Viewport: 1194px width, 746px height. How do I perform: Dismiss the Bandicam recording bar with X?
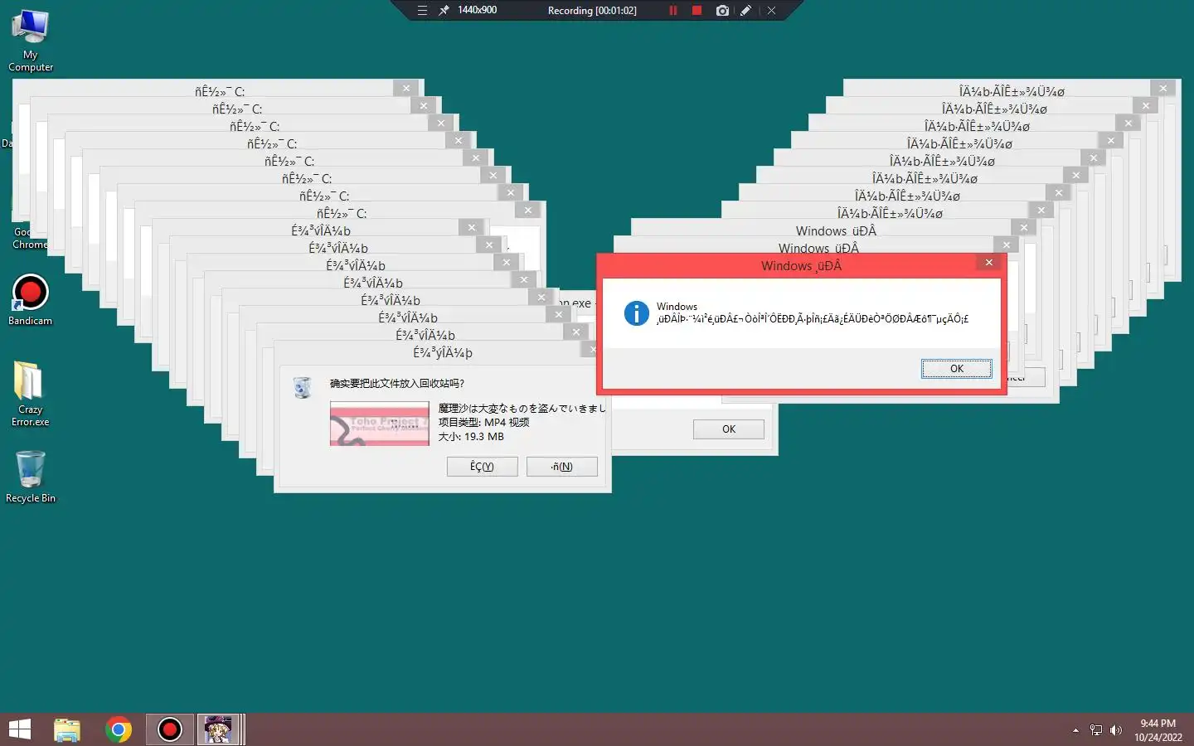coord(771,11)
